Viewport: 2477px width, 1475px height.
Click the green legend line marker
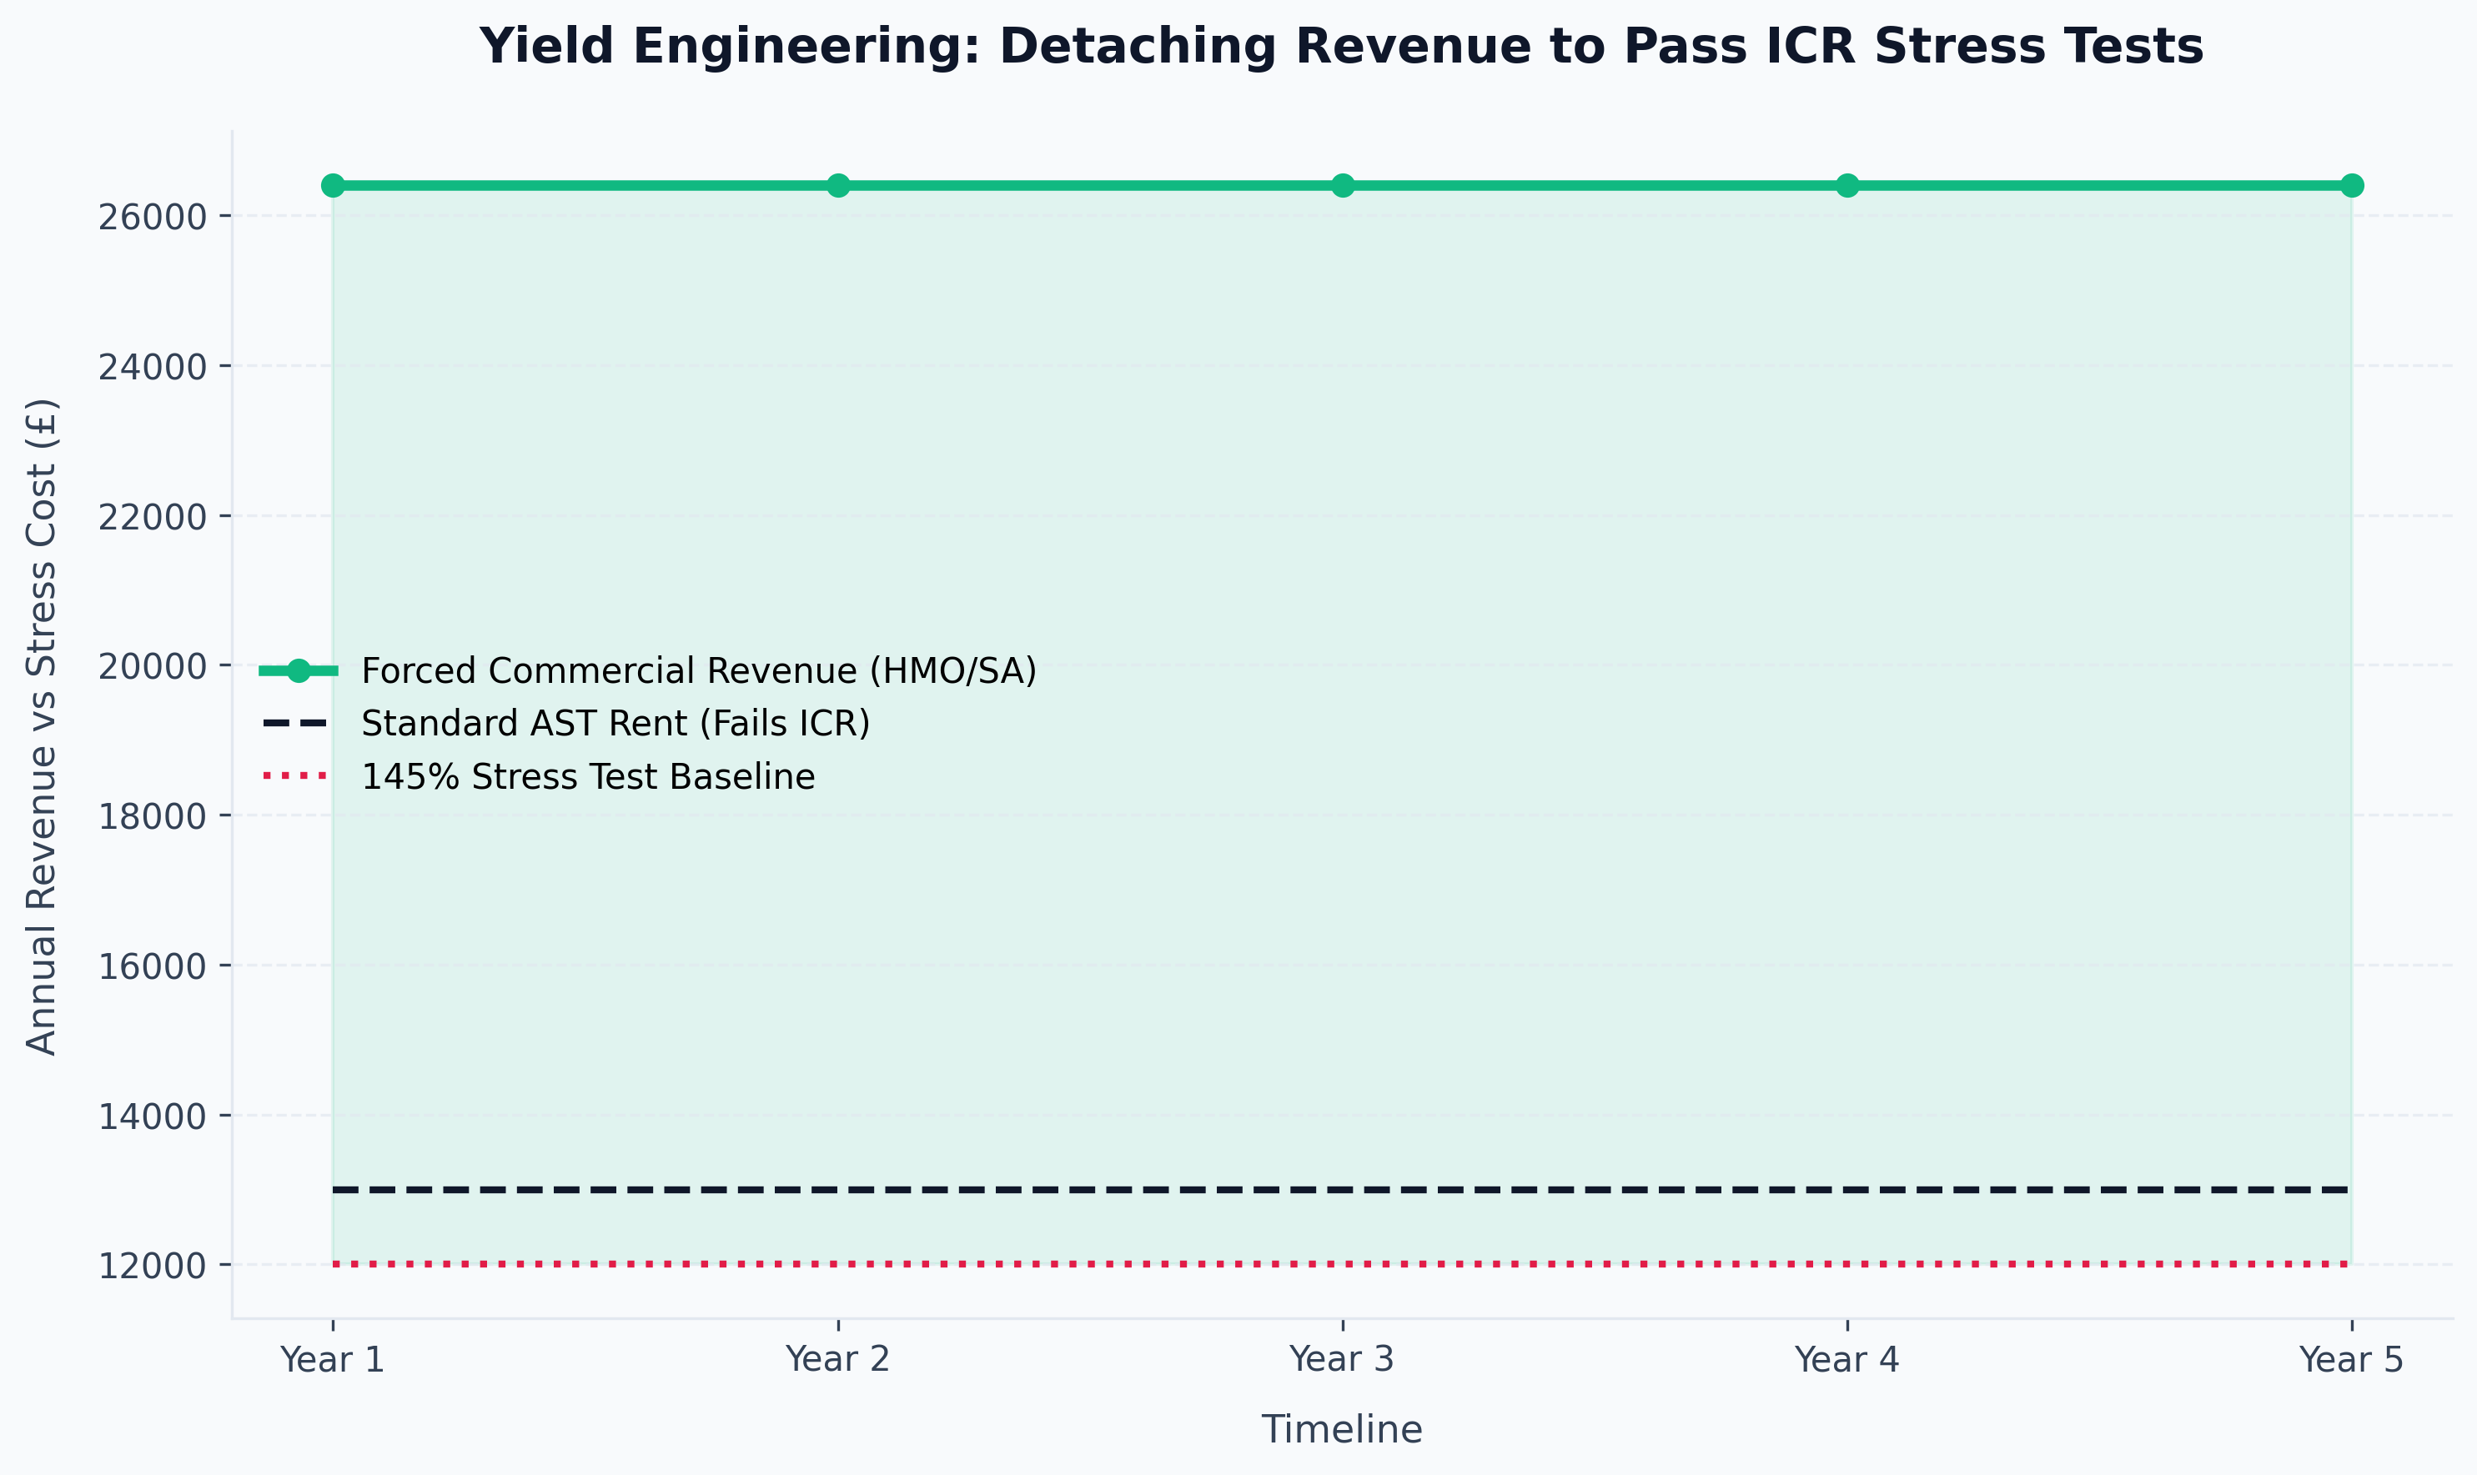point(299,672)
